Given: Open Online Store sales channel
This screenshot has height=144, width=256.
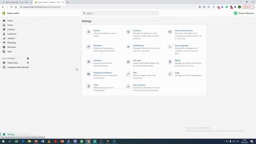Looking at the screenshot, I should 13,63.
